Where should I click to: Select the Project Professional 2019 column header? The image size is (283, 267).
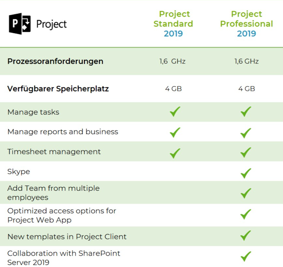pos(247,24)
